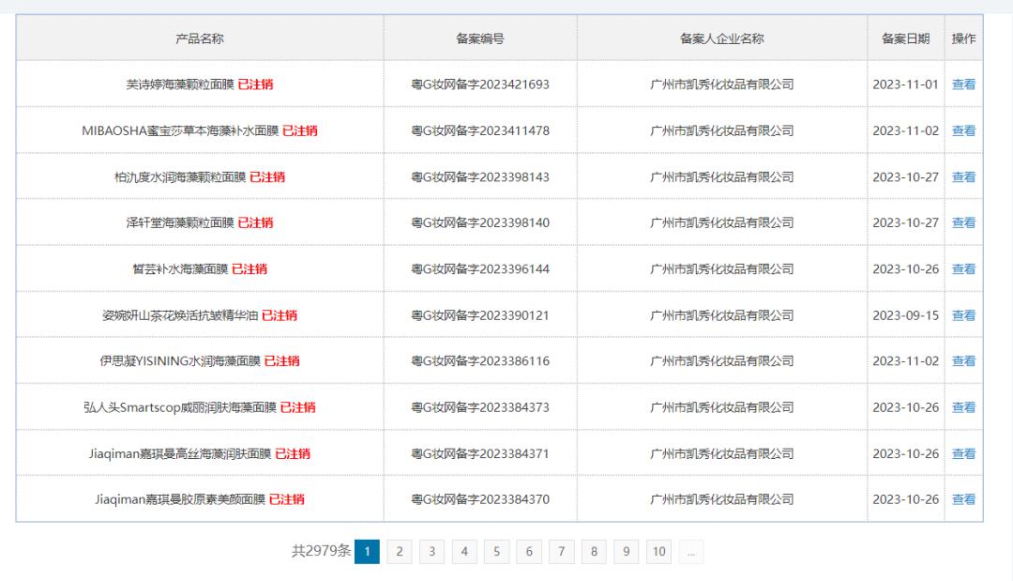Click the 备案人企业名称 column header
Viewport: 1013px width, 581px height.
point(721,38)
